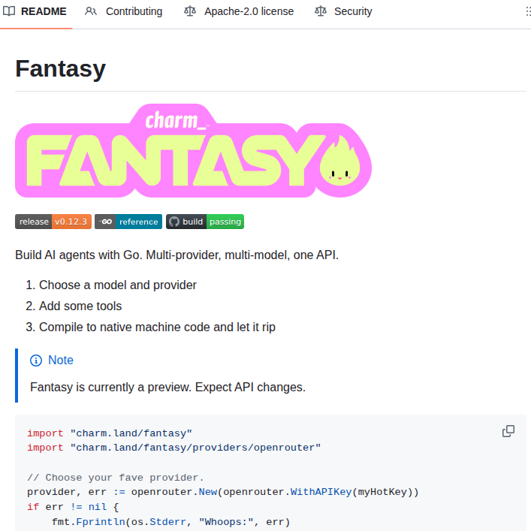Image resolution: width=531 pixels, height=531 pixels.
Task: Copy the code snippet with the copy icon
Action: 508,431
